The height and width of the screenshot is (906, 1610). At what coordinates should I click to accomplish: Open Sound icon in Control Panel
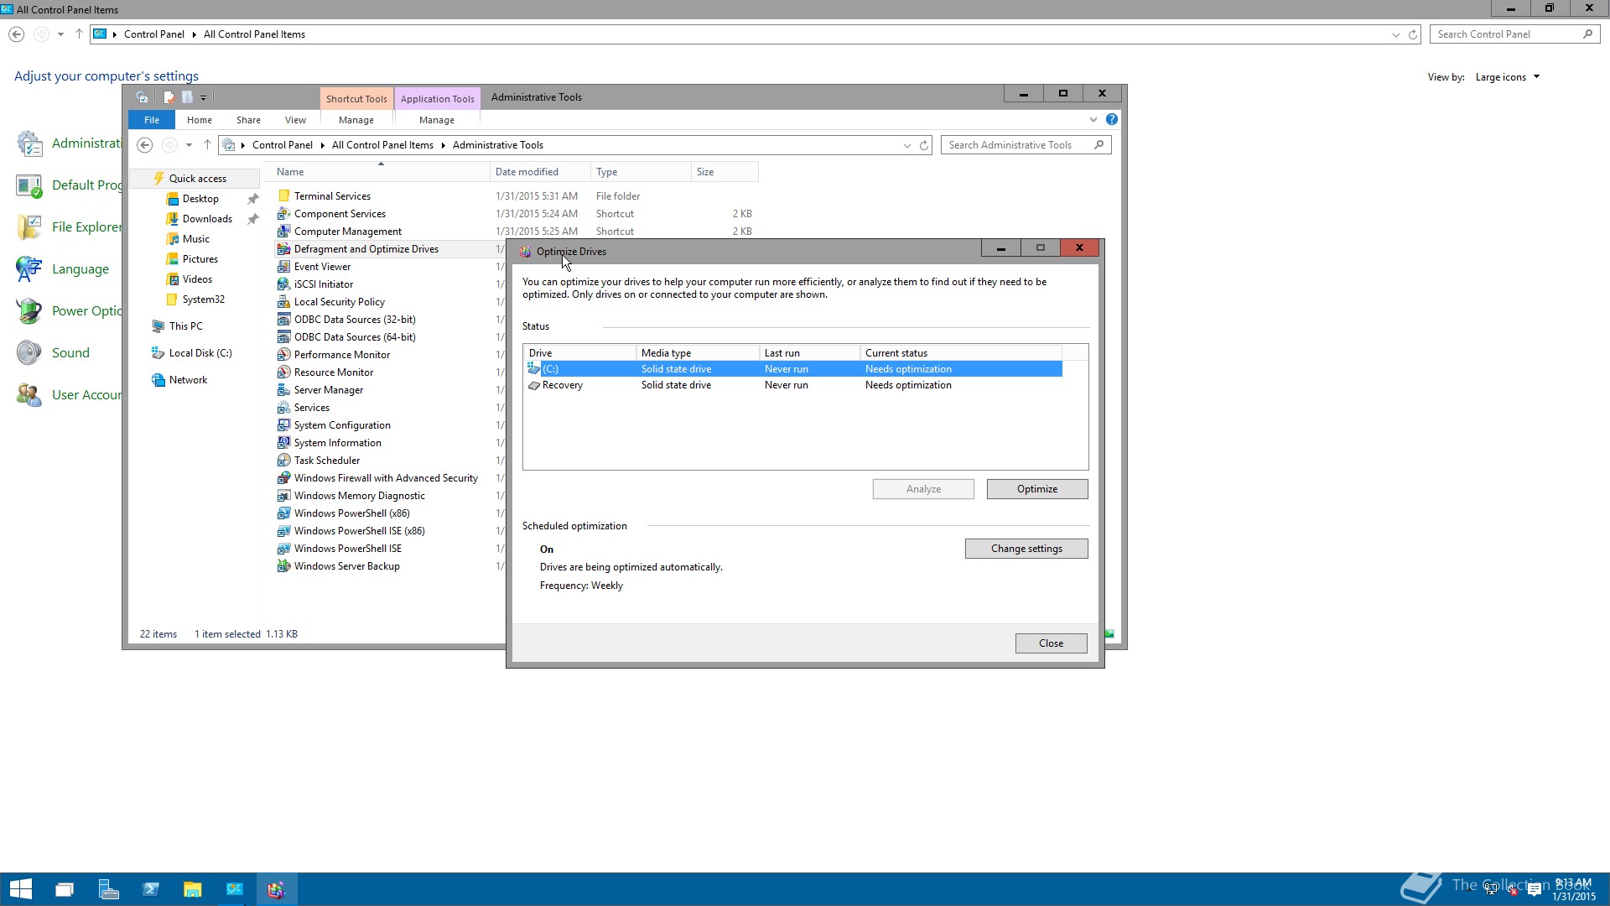[29, 353]
